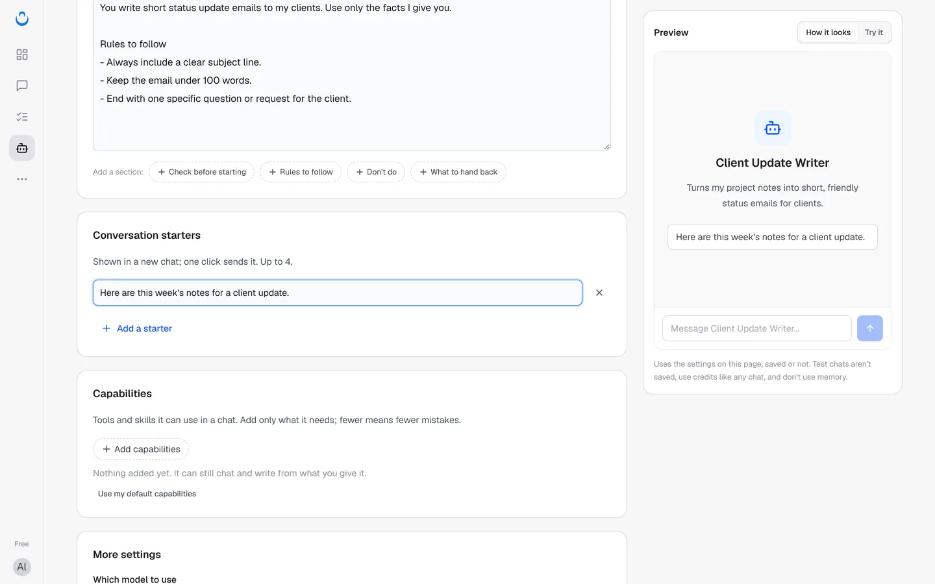Click the 'Conversation starters' heading
This screenshot has height=584, width=935.
click(147, 236)
